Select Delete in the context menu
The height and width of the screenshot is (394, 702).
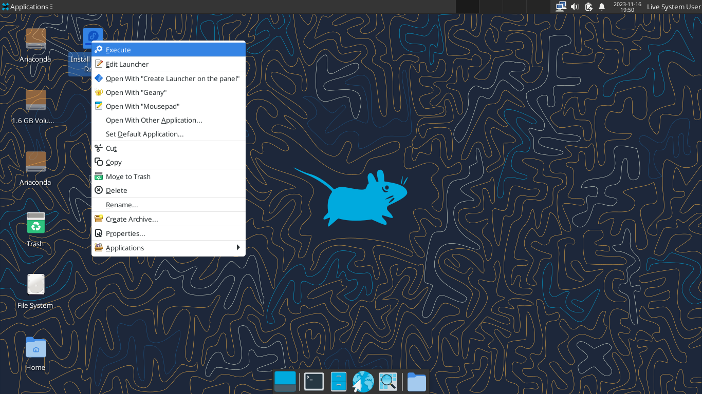[169, 190]
